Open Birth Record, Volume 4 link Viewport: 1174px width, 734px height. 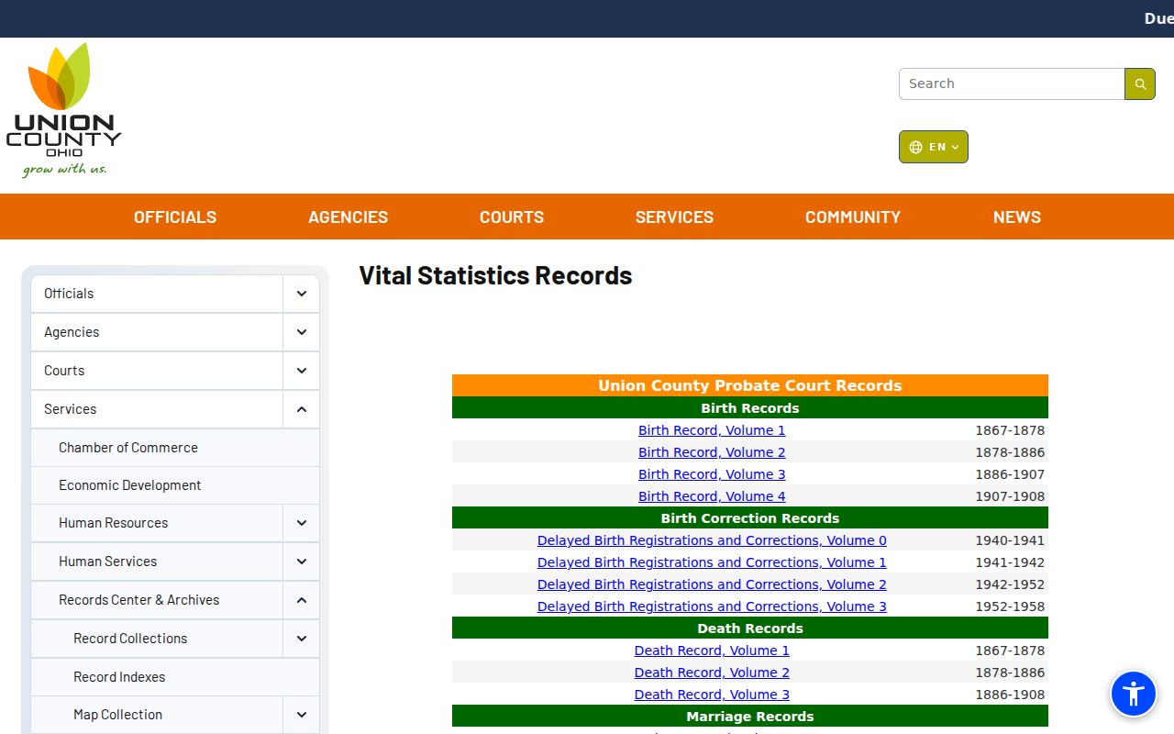tap(712, 496)
